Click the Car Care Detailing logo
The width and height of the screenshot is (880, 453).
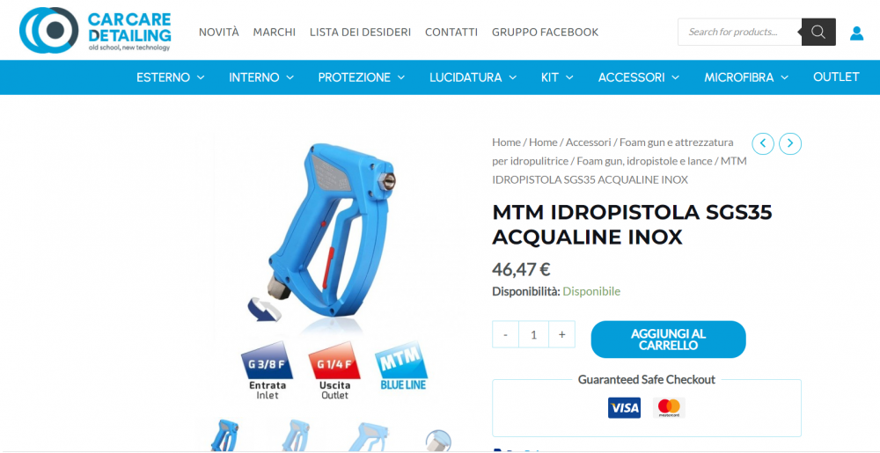pyautogui.click(x=95, y=30)
